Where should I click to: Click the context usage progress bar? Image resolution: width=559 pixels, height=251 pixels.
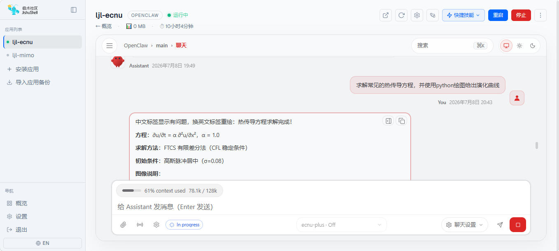(x=131, y=191)
